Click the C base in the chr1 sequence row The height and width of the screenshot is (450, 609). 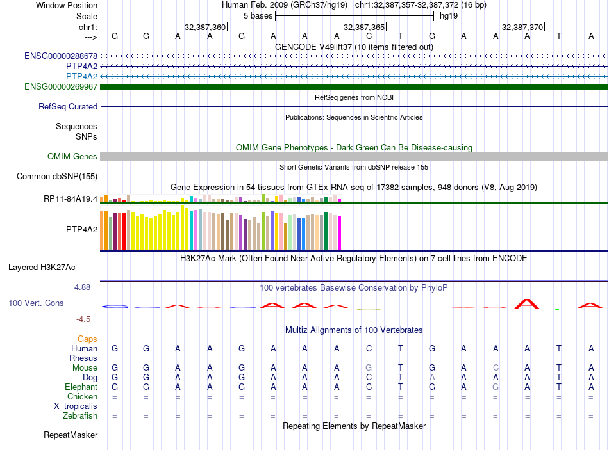(369, 36)
